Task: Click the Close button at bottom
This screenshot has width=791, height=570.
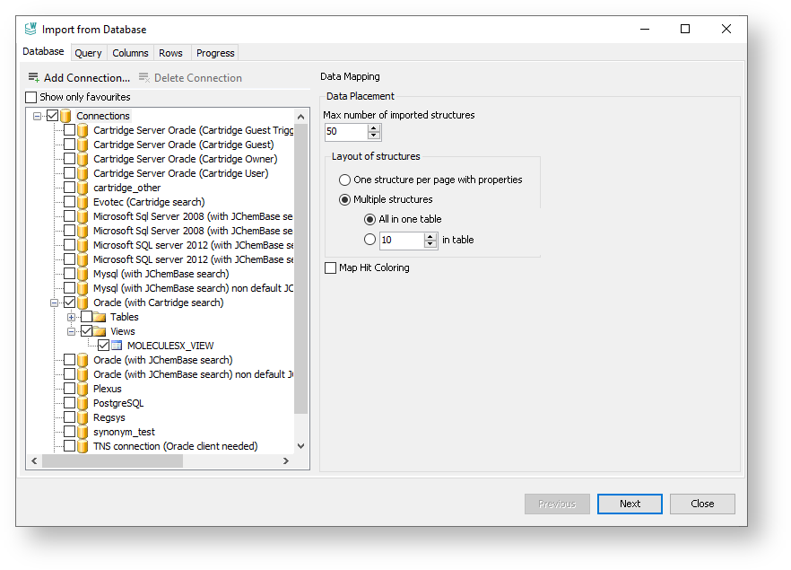Action: click(x=702, y=504)
